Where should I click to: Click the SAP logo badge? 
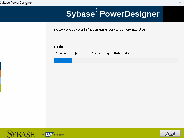[x=49, y=134]
